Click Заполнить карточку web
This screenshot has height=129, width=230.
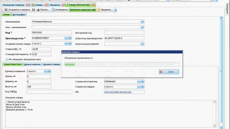coord(82,10)
